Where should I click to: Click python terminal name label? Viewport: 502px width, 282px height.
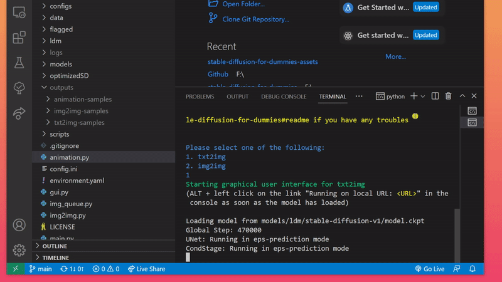(395, 97)
